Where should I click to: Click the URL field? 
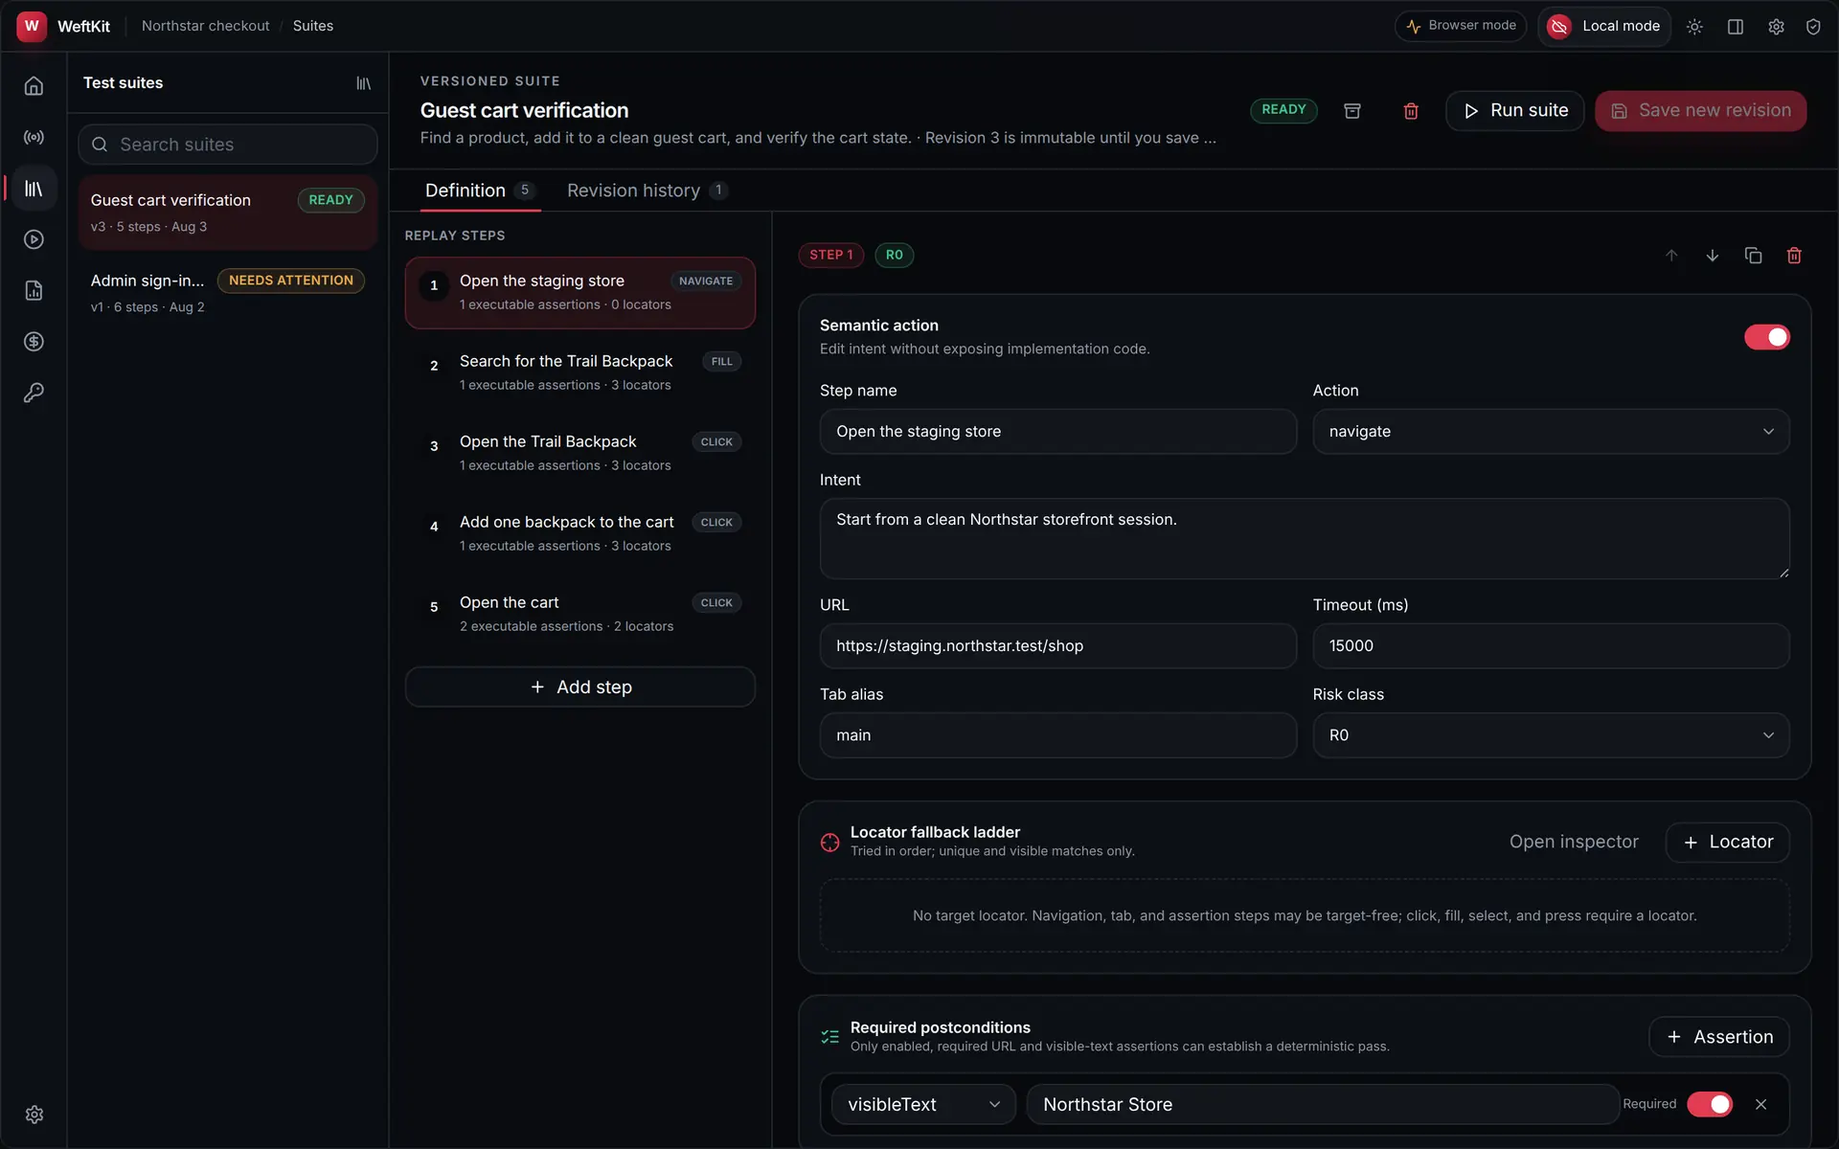(x=1057, y=646)
